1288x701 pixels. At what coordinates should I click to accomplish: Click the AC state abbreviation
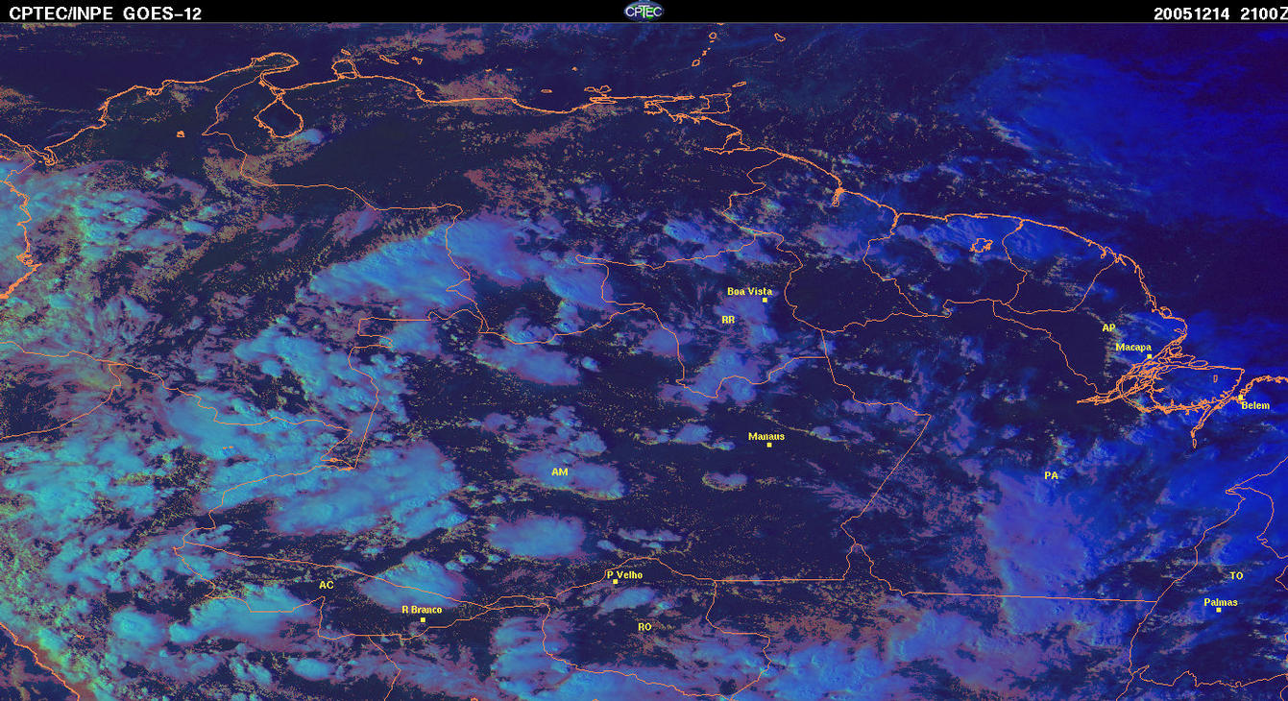[x=327, y=584]
